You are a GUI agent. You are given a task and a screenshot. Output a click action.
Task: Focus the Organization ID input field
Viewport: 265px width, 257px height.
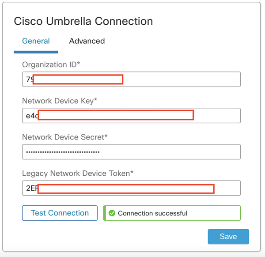click(x=181, y=79)
